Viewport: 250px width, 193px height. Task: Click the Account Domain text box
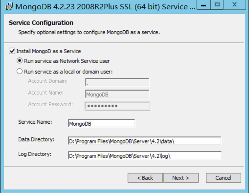pyautogui.click(x=117, y=83)
